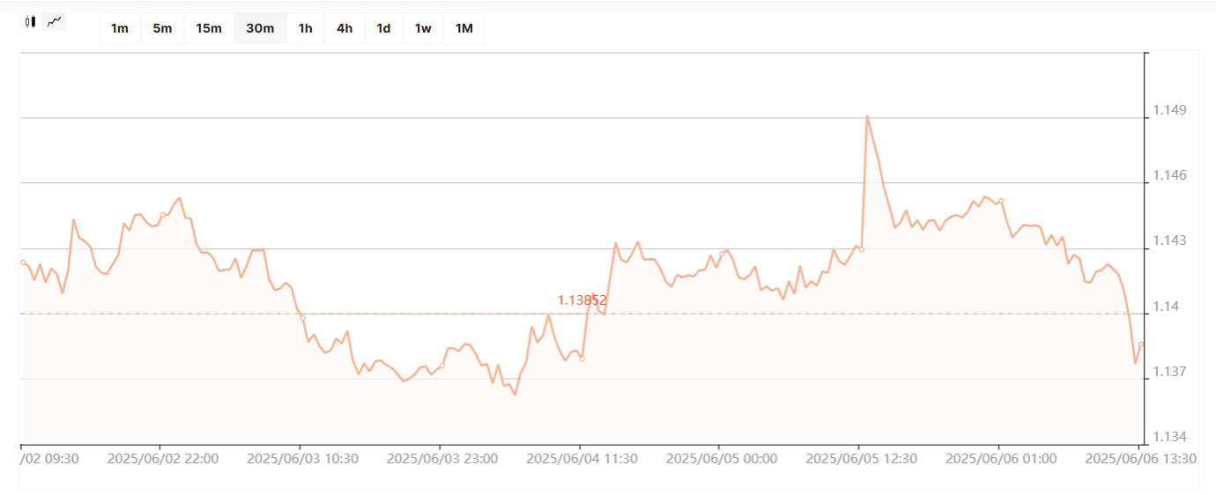Click the 2025/06/03 10:30 time axis label
The width and height of the screenshot is (1216, 495).
tap(302, 459)
